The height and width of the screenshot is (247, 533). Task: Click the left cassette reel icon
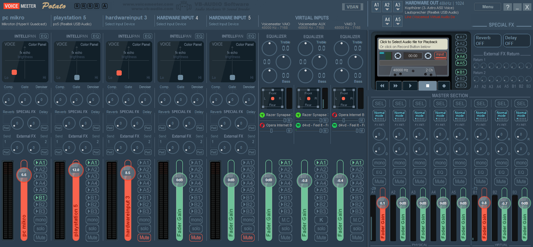[398, 56]
